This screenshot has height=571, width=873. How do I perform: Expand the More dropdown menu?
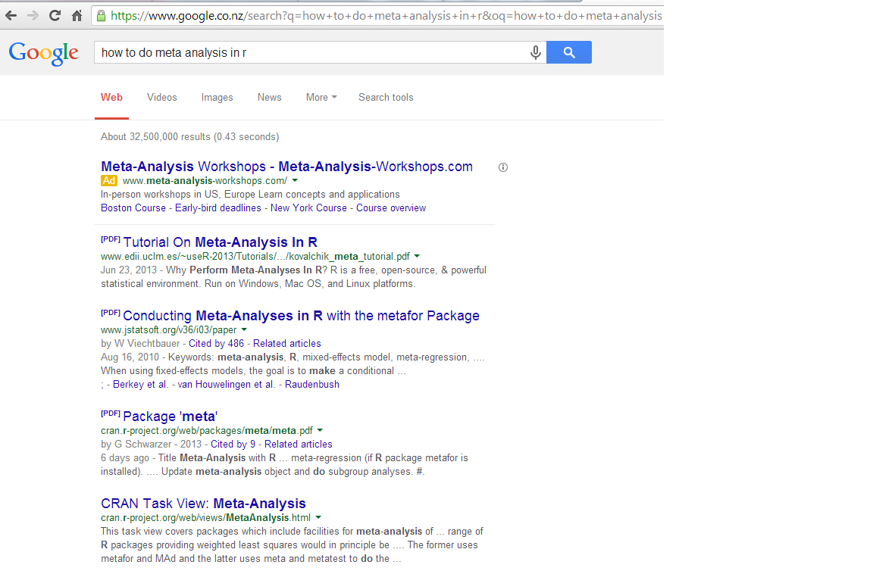(x=321, y=98)
